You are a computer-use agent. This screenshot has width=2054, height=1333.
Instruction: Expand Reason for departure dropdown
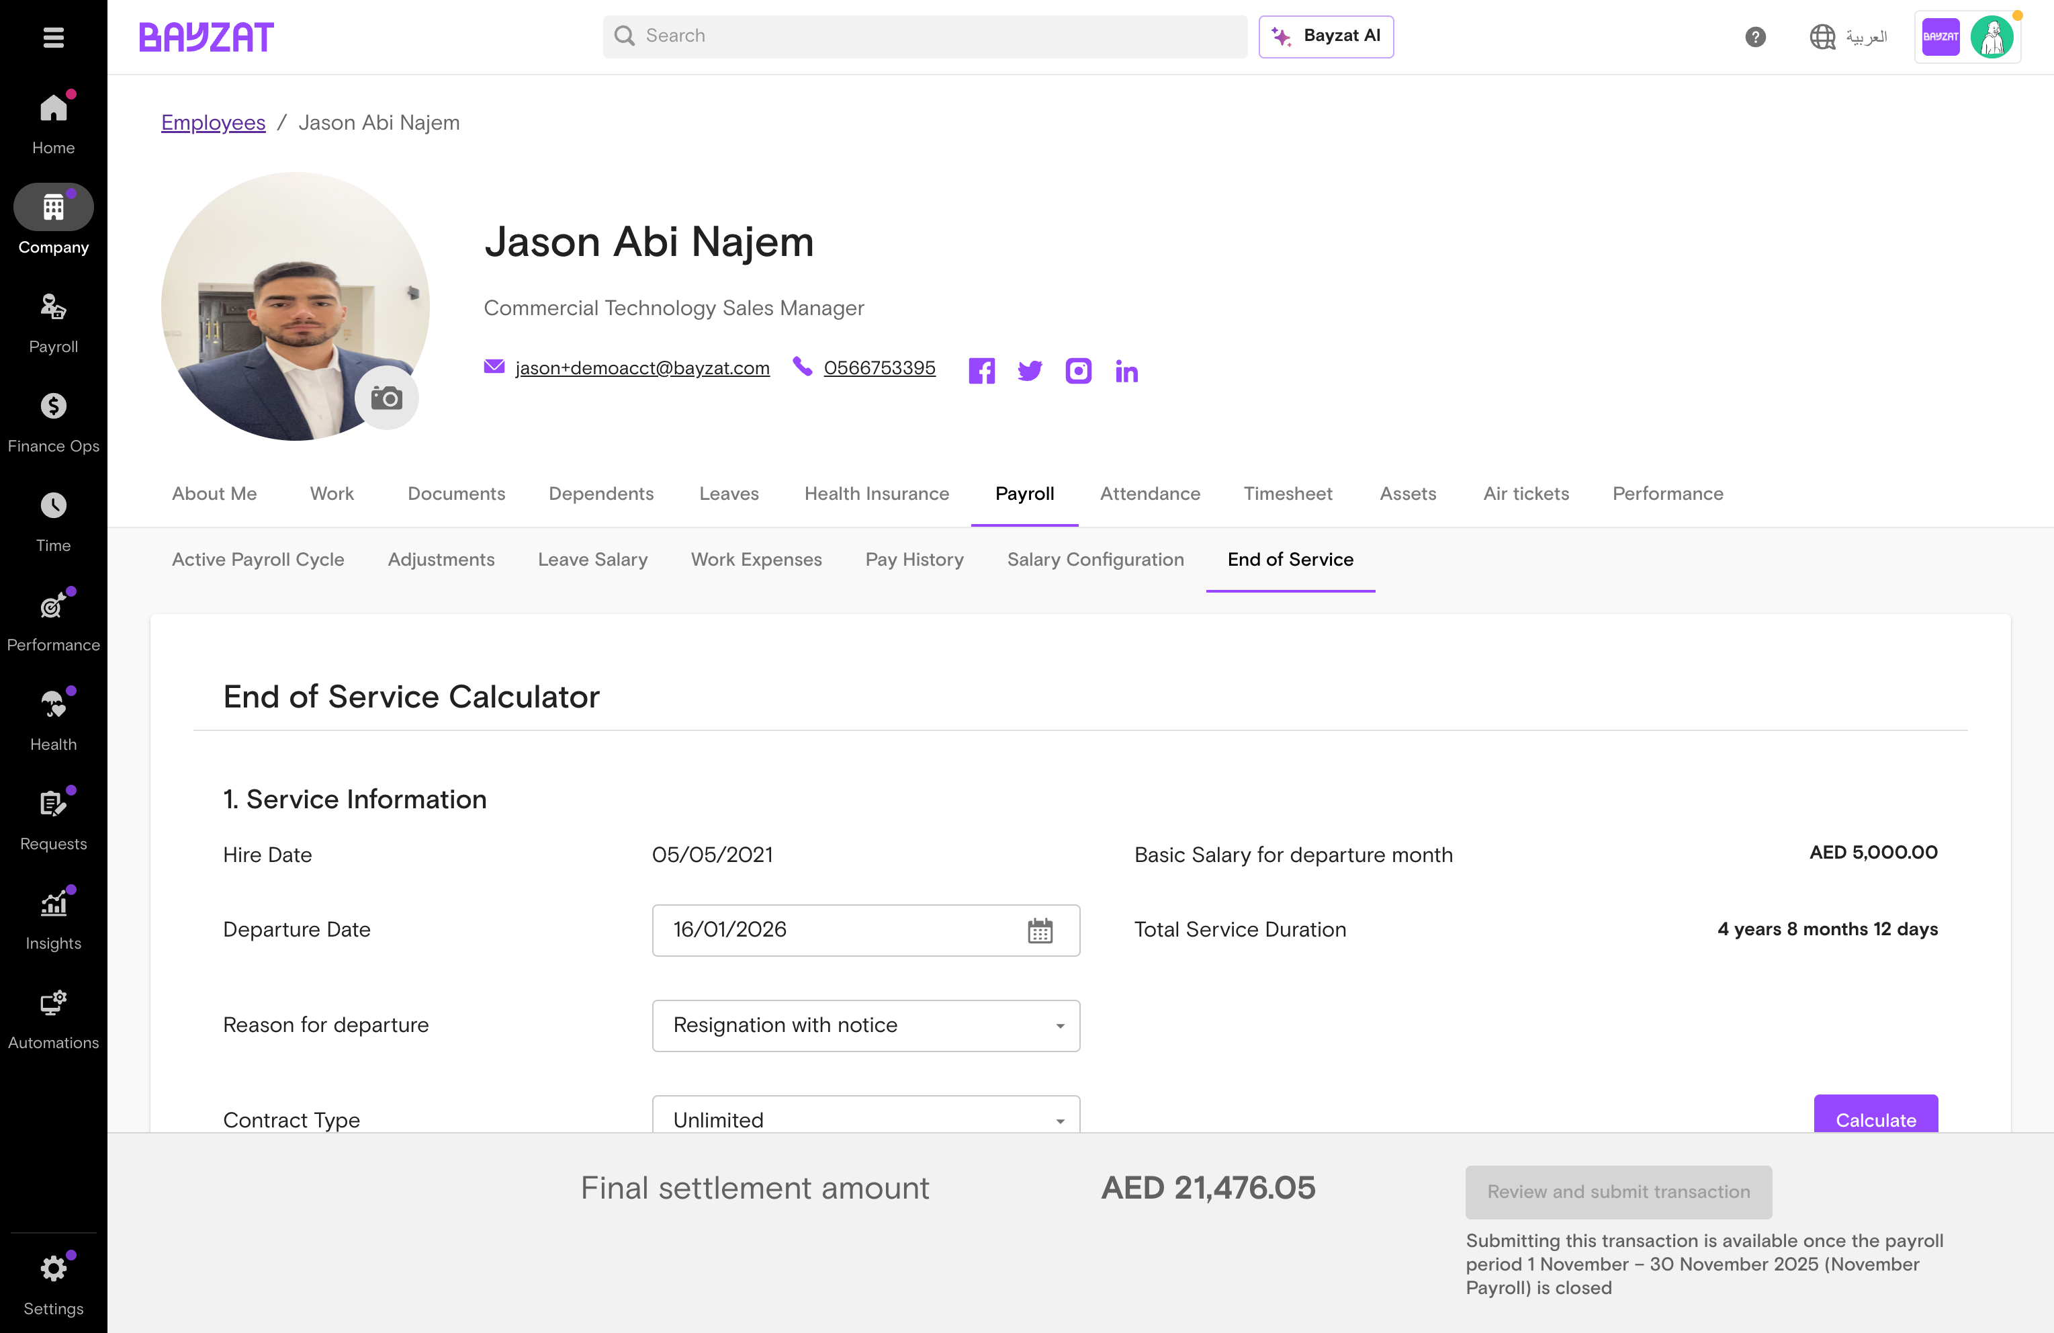pyautogui.click(x=866, y=1026)
